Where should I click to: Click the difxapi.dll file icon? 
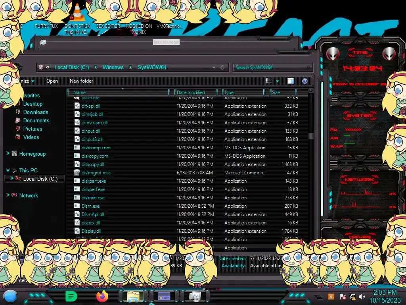coord(77,106)
